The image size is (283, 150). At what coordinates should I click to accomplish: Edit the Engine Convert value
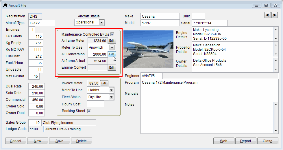[x=112, y=67]
